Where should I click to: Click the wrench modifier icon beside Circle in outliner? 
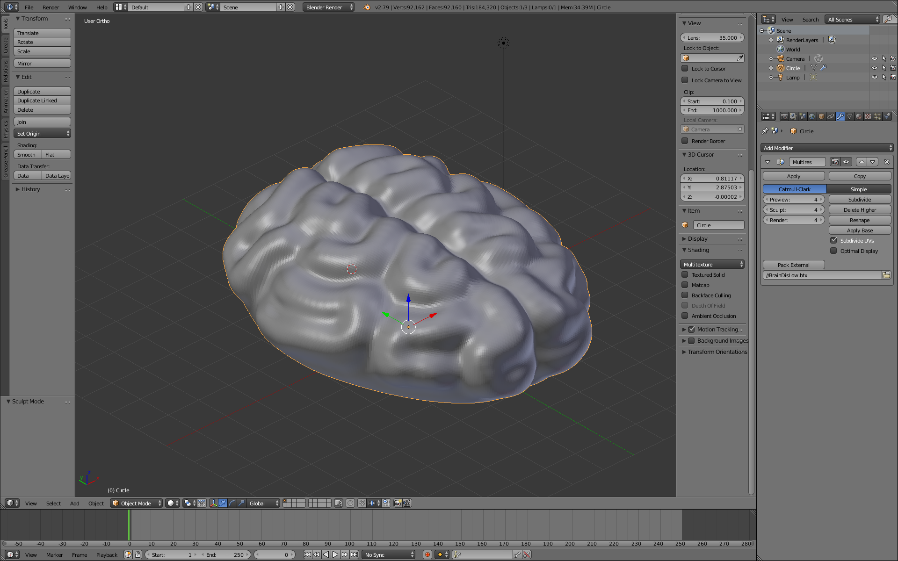[824, 68]
